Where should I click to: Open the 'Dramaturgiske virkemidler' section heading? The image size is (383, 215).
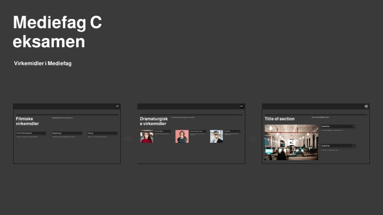tap(154, 121)
